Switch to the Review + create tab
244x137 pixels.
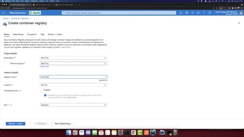[55, 34]
